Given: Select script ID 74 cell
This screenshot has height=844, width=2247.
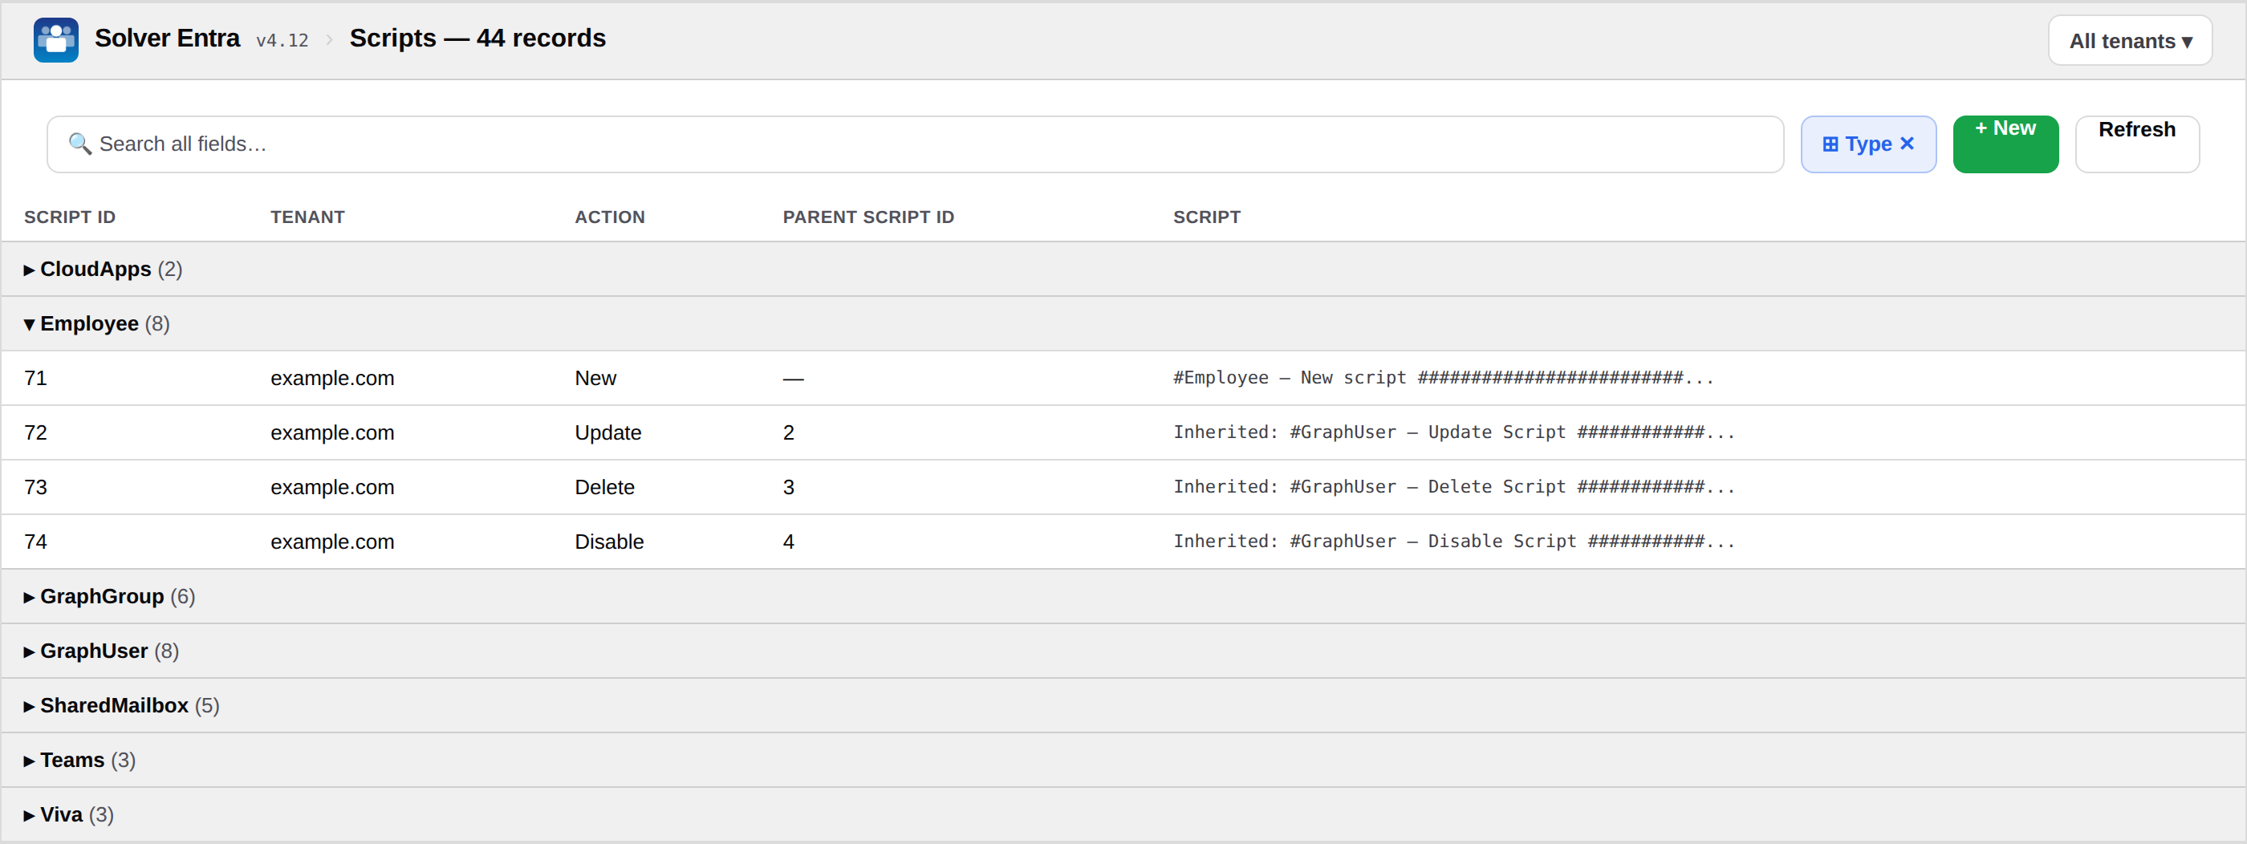Looking at the screenshot, I should (x=36, y=542).
